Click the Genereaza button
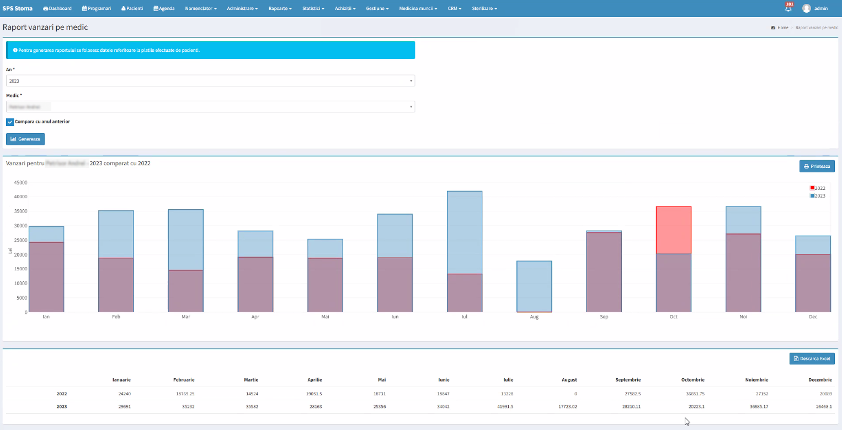Screen dimensions: 842x430 pos(25,139)
